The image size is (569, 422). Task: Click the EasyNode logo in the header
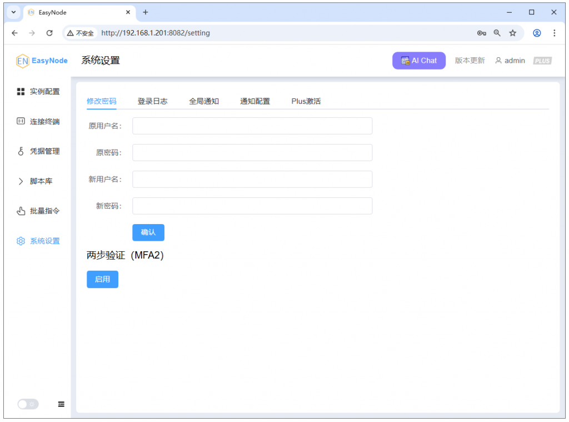click(x=41, y=61)
